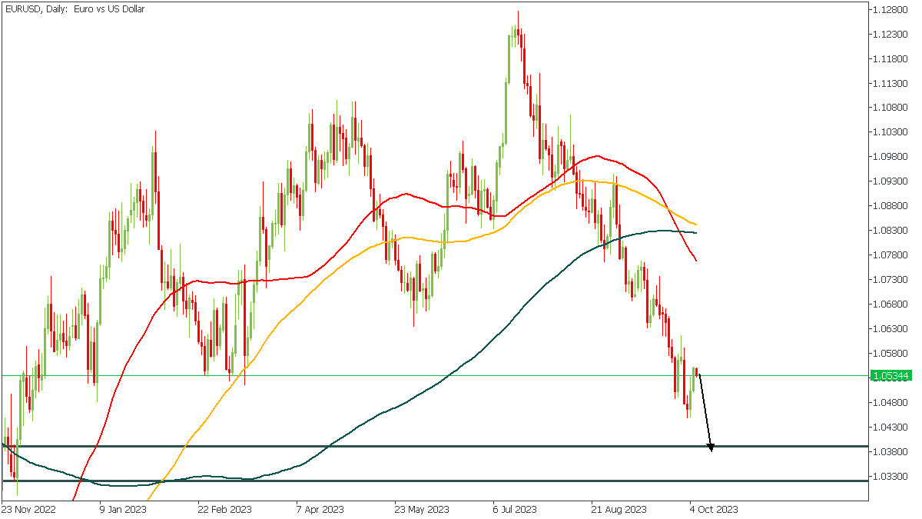The image size is (922, 519).
Task: Click the 1.11800 price axis label
Action: click(891, 58)
